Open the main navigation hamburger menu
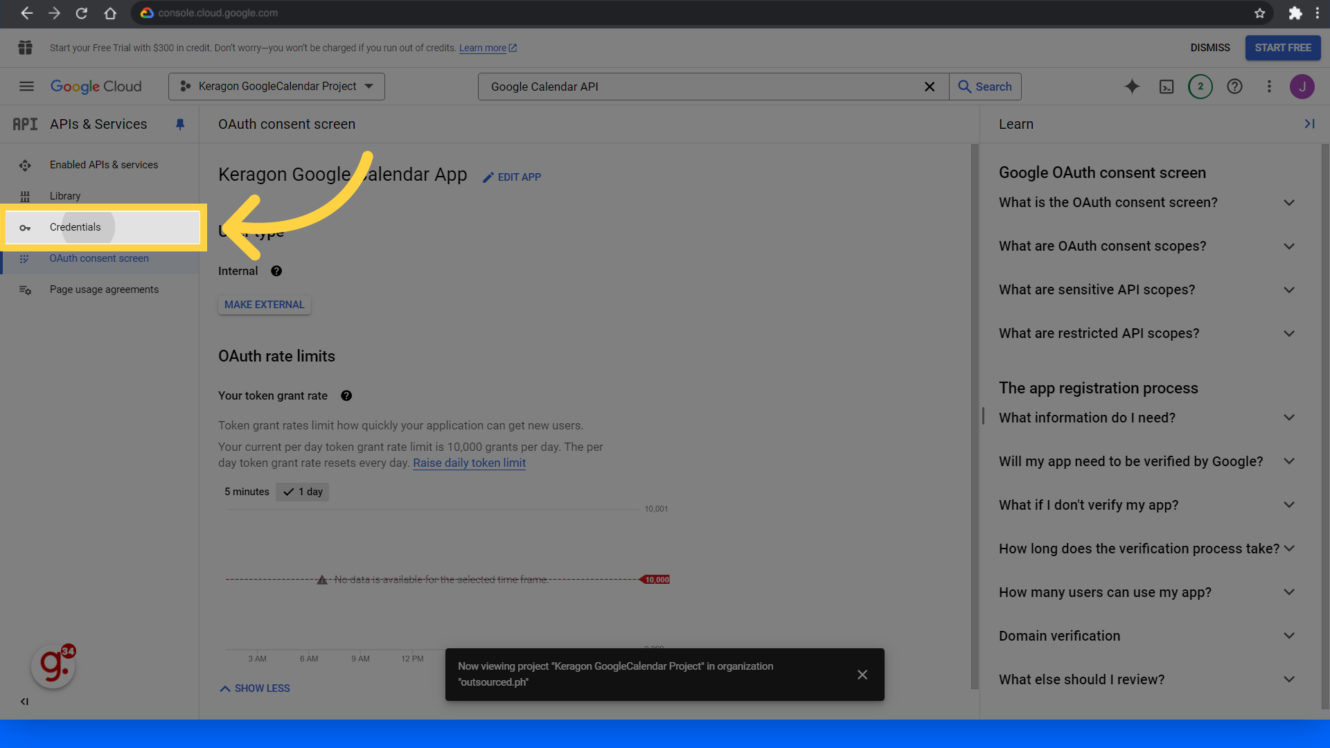This screenshot has width=1330, height=748. point(26,87)
